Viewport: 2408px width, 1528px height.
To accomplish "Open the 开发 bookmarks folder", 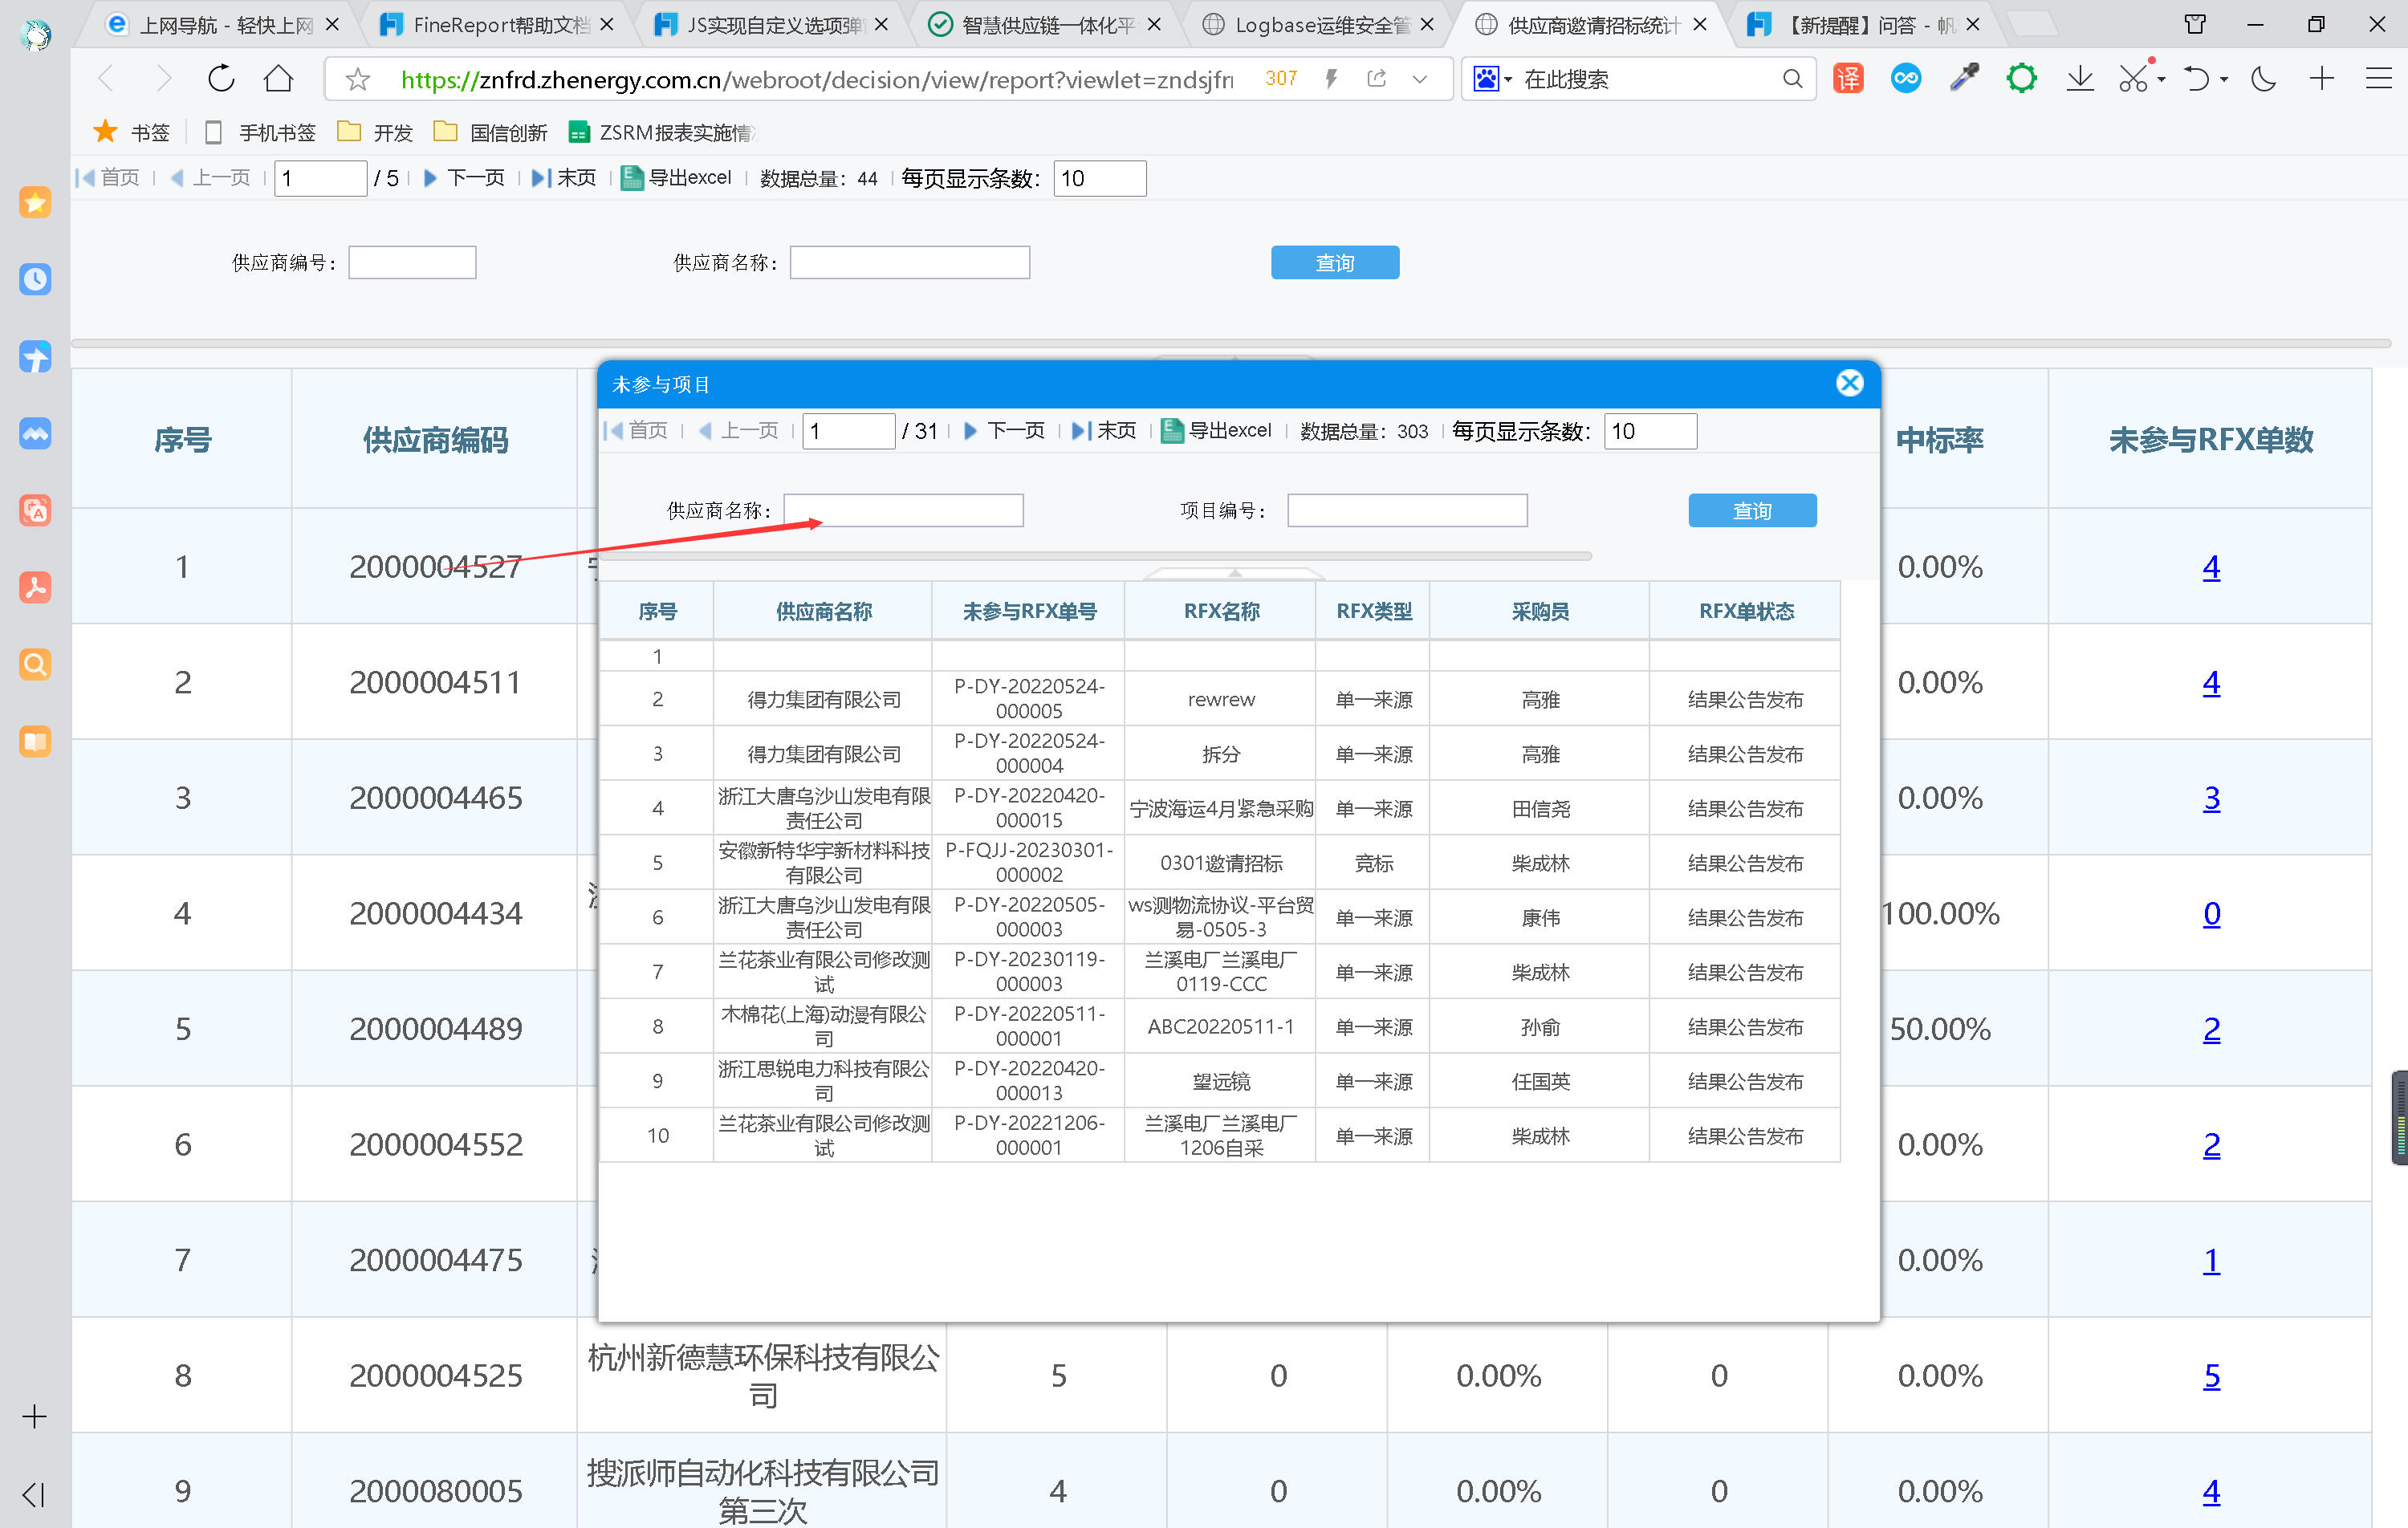I will click(375, 132).
